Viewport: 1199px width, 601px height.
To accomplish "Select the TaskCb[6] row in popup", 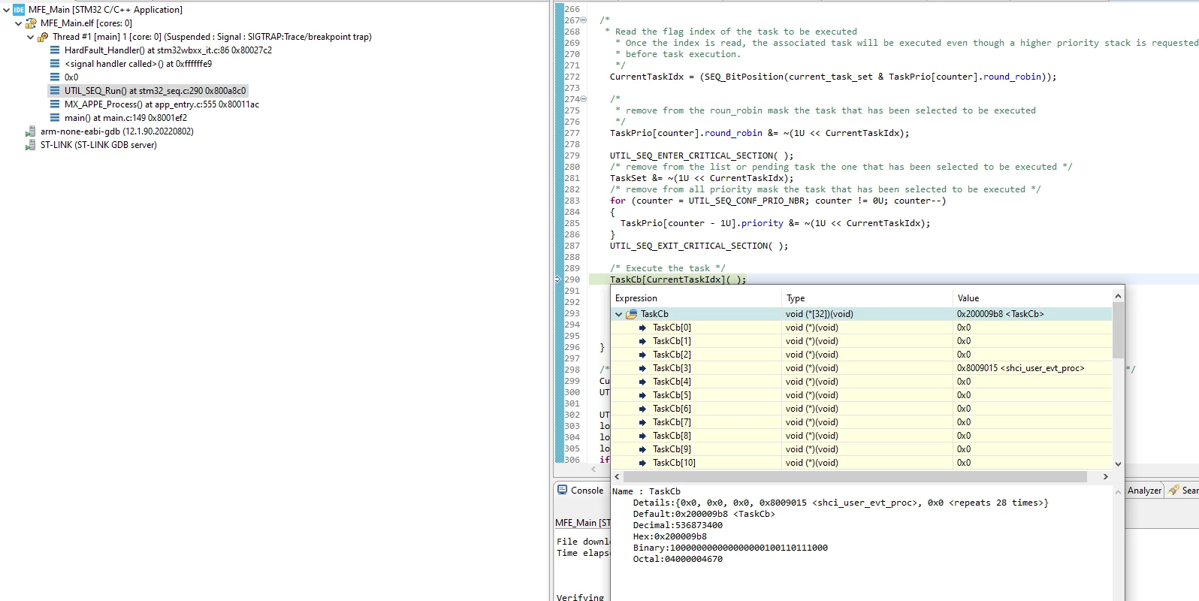I will point(862,409).
